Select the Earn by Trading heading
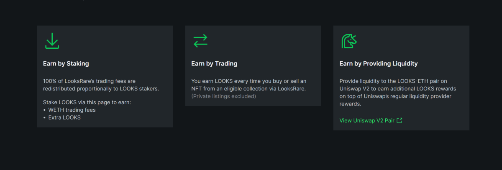 point(214,64)
